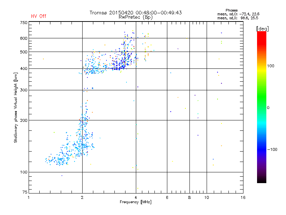286x215 pixels.
Task: Click the phase colorbar gradient
Action: [262, 107]
